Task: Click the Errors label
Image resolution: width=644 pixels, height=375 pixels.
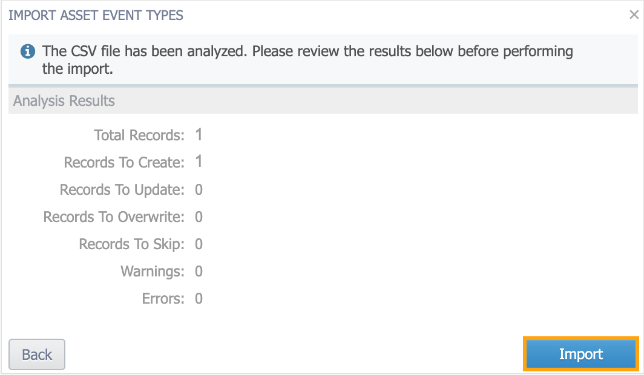Action: click(x=162, y=298)
